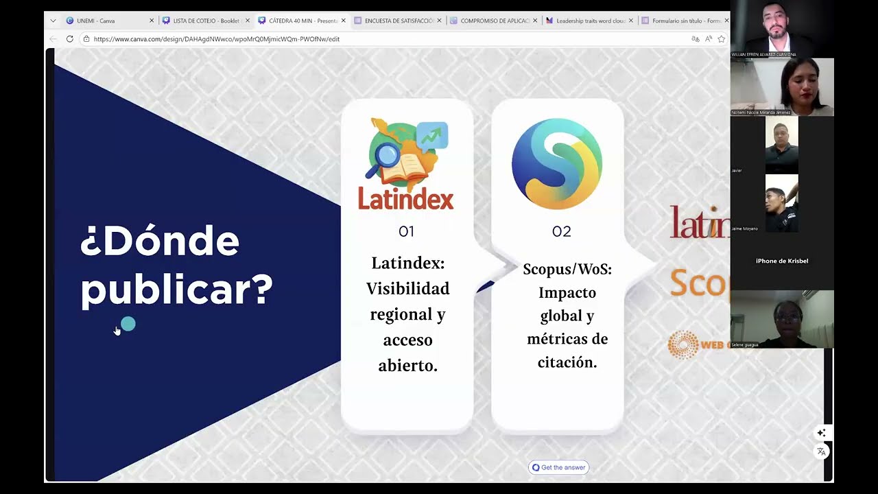Click the teal circle pointer on slide
The height and width of the screenshot is (494, 878).
pos(128,324)
